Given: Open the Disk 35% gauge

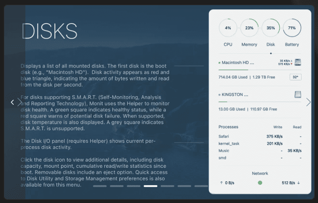Looking at the screenshot, I should pos(271,28).
